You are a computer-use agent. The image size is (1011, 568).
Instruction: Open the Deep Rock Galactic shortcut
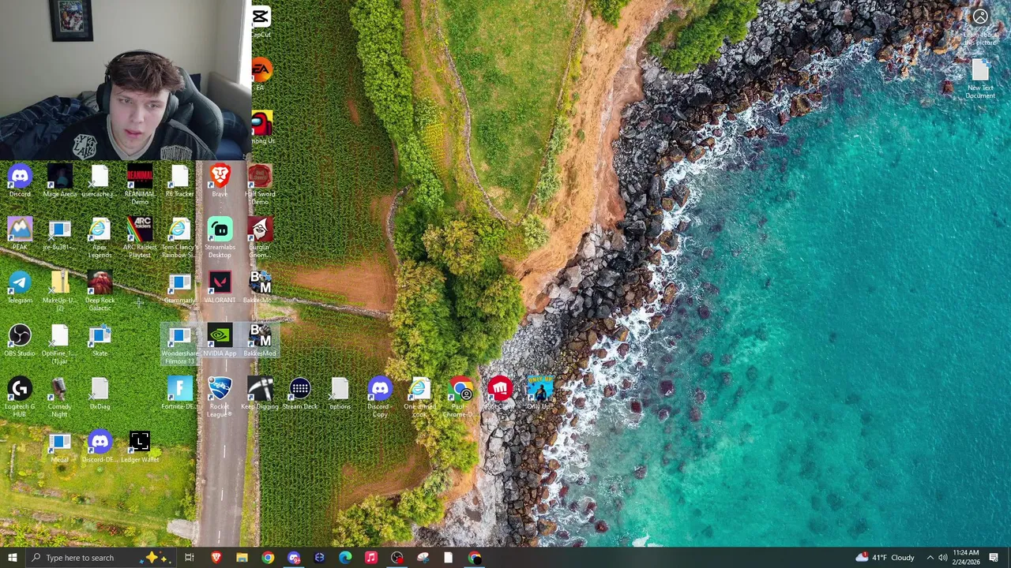100,291
